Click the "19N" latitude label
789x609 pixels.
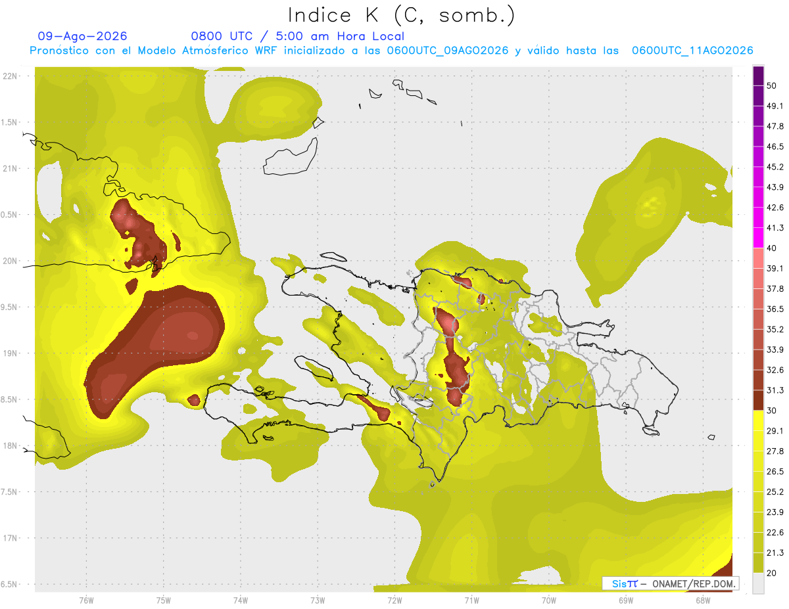point(11,353)
